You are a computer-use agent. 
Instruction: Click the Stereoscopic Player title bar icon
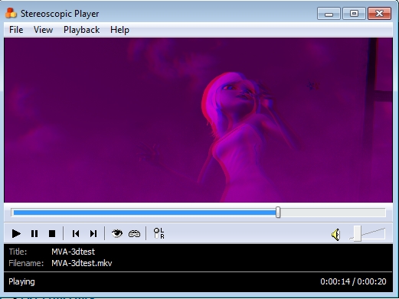11,13
